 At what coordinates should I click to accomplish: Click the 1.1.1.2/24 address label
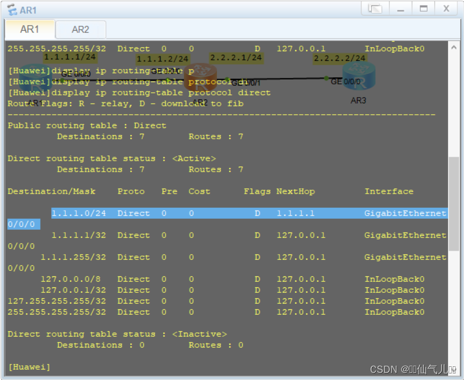point(162,59)
